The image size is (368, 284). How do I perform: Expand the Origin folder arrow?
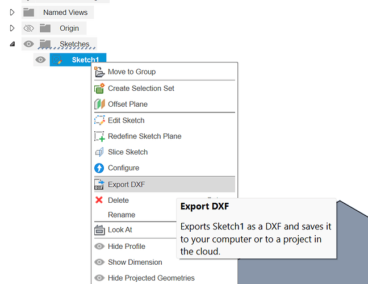[x=12, y=28]
